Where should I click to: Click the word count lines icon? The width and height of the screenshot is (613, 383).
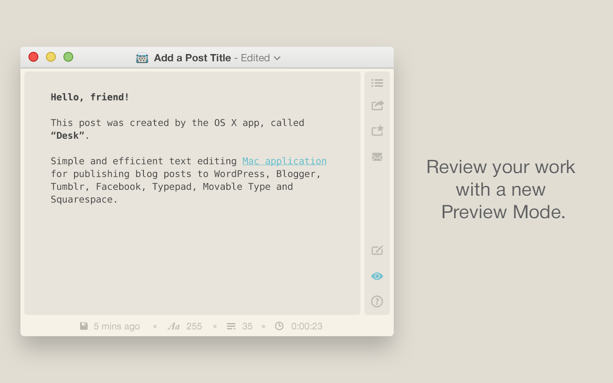(x=231, y=326)
